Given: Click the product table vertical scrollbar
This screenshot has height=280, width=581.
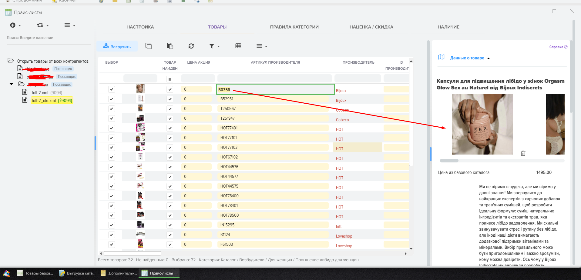Looking at the screenshot, I should (411, 114).
